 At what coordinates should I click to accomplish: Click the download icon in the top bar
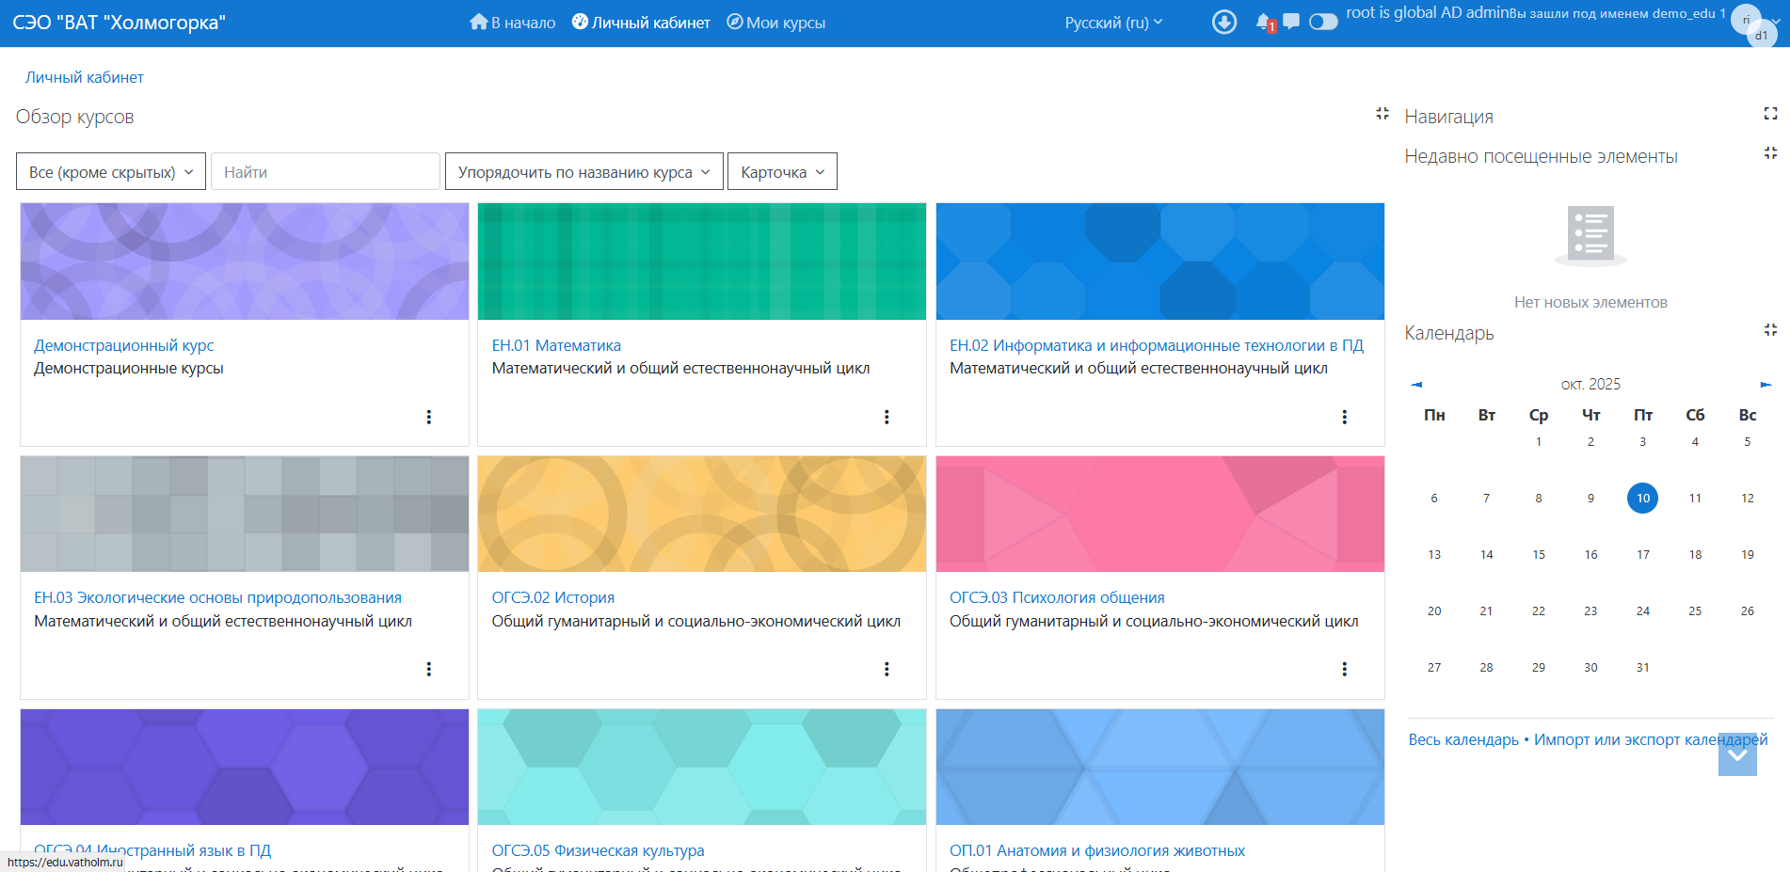click(x=1223, y=22)
